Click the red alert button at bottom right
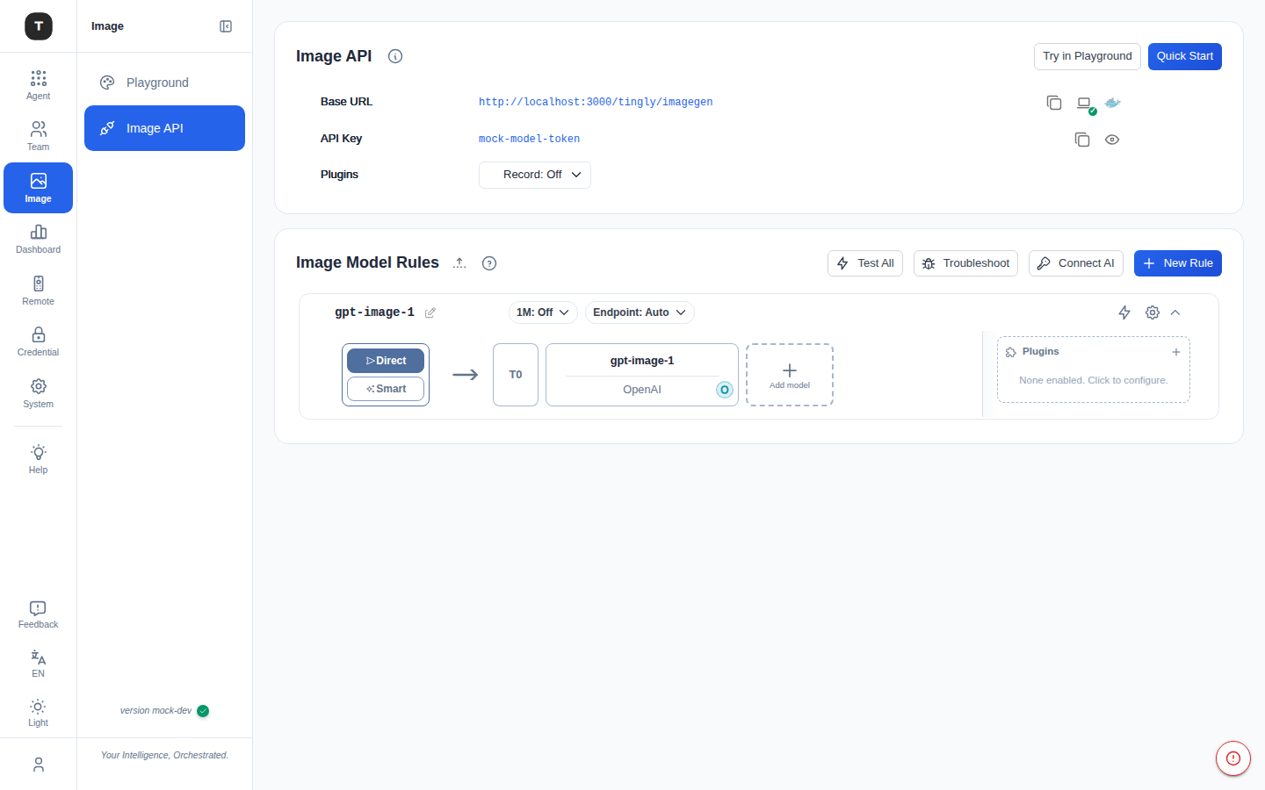The width and height of the screenshot is (1265, 790). [x=1233, y=758]
